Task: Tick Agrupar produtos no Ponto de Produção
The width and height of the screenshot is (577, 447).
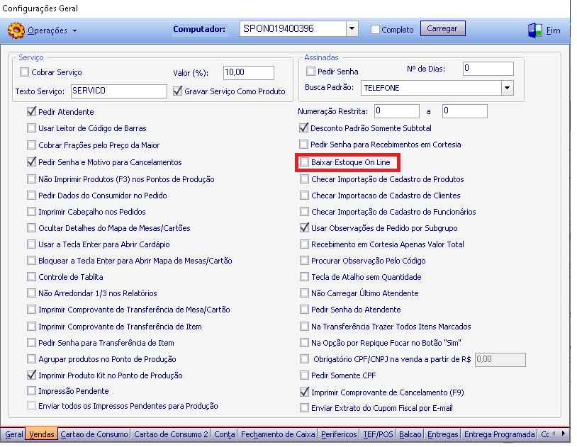Action: [32, 358]
